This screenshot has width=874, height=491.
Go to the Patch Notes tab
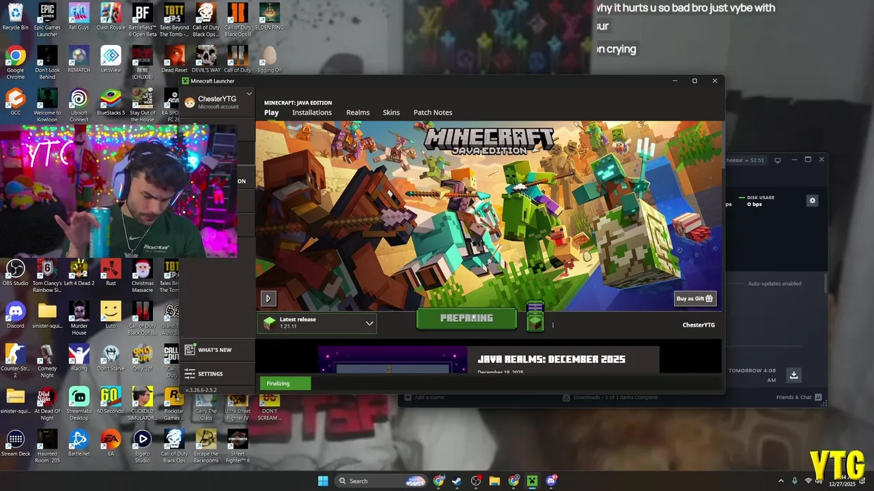pos(433,113)
